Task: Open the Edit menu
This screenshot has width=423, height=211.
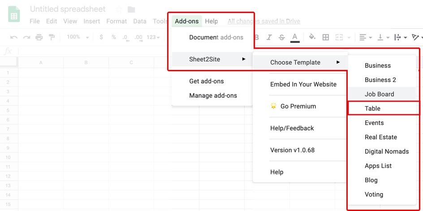Action: coord(52,21)
